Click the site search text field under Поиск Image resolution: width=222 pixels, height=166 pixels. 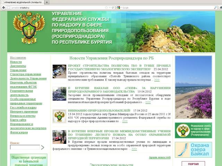(25, 147)
